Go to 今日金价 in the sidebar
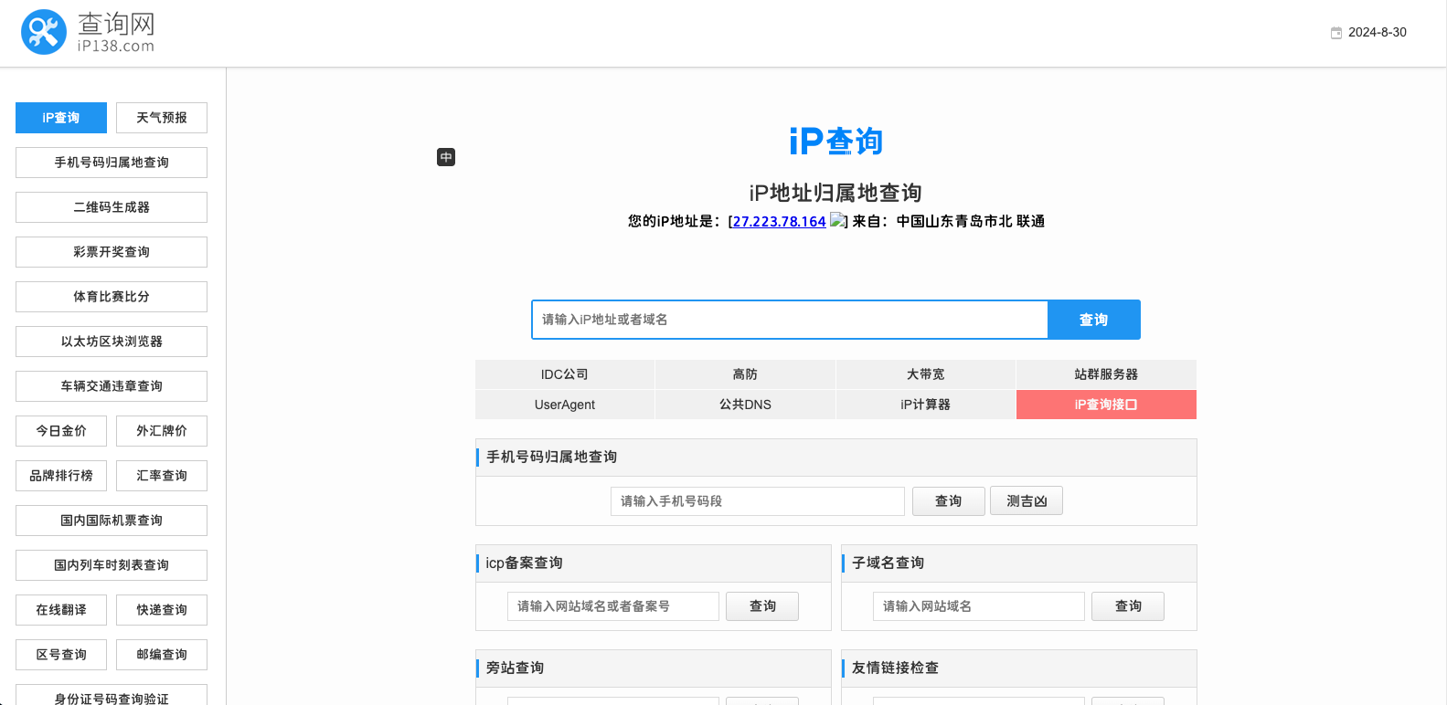Image resolution: width=1447 pixels, height=705 pixels. 61,431
